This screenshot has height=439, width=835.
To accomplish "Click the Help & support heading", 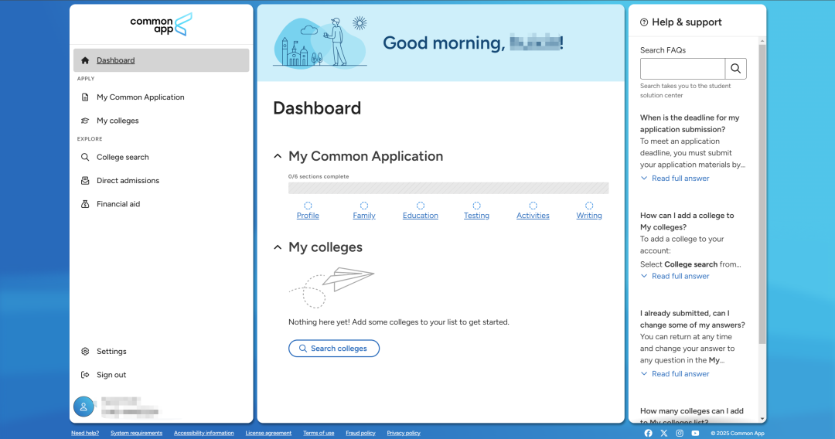I will [x=687, y=22].
